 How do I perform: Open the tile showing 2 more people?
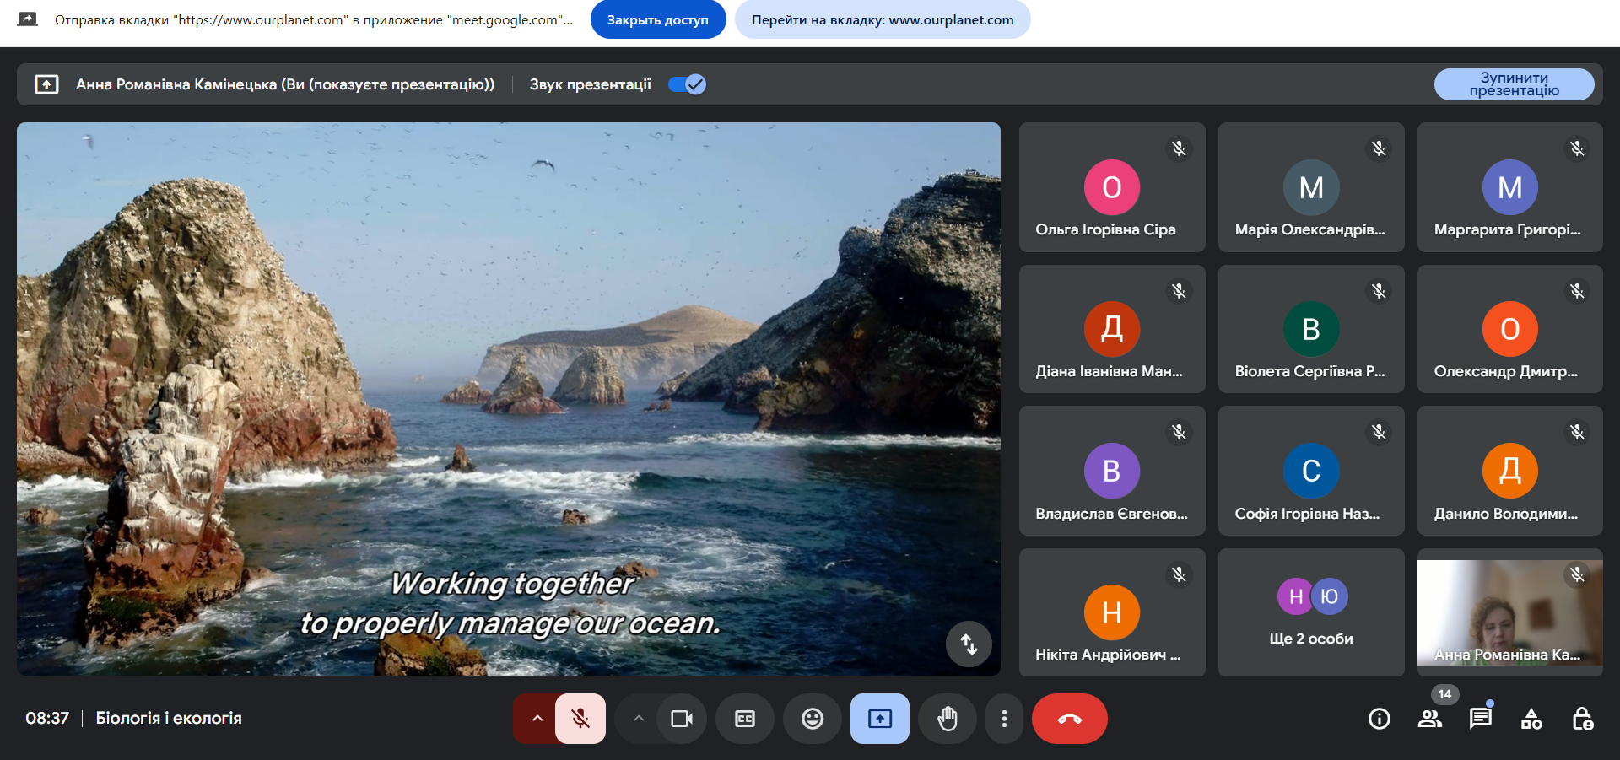pyautogui.click(x=1311, y=612)
